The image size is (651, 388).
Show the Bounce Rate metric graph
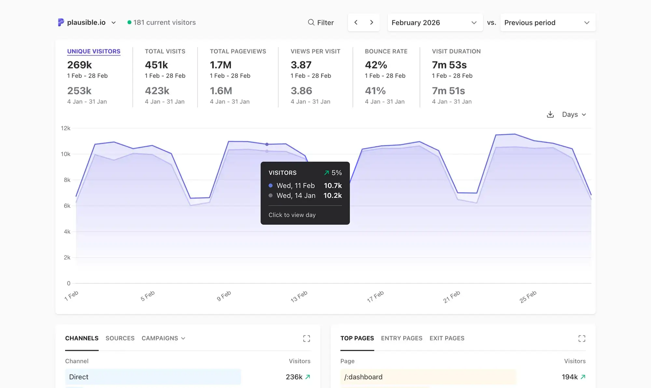coord(386,51)
